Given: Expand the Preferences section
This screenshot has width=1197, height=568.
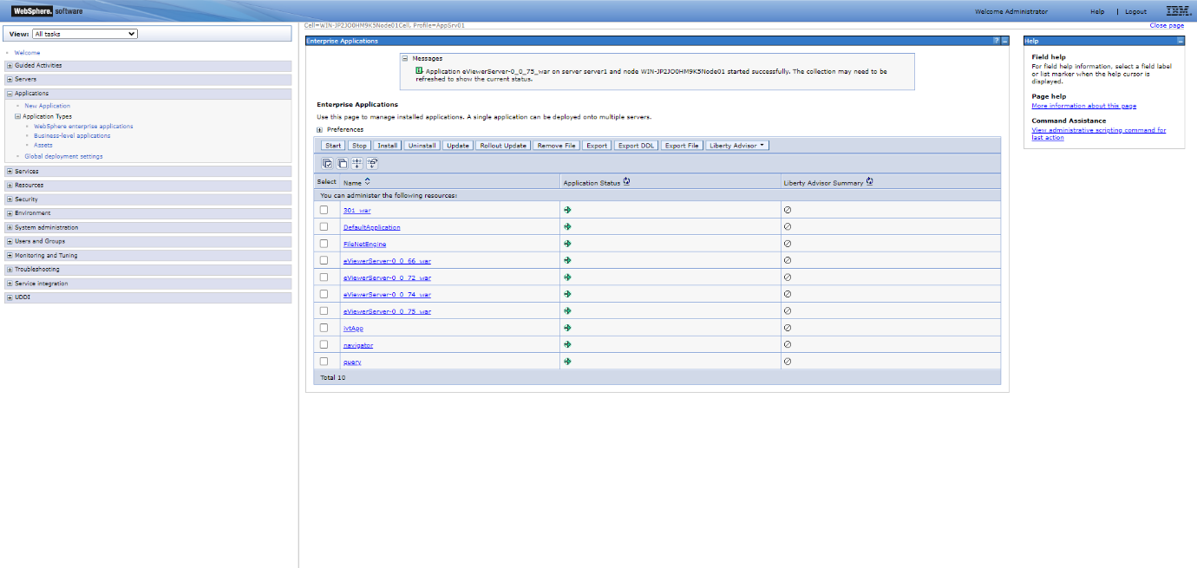Looking at the screenshot, I should click(x=320, y=129).
